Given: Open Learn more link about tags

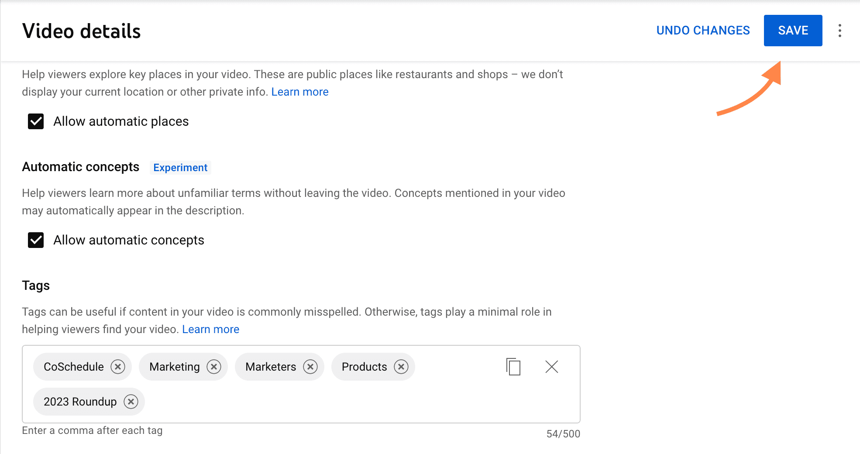Looking at the screenshot, I should point(210,330).
